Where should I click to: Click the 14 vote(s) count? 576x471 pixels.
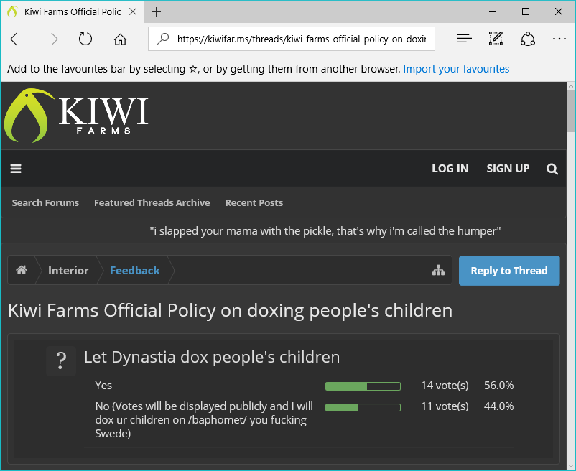(445, 386)
